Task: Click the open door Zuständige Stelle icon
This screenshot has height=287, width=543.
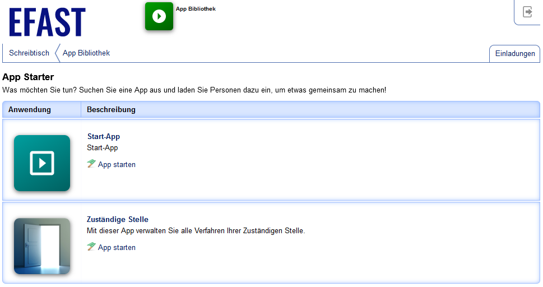Action: 42,246
